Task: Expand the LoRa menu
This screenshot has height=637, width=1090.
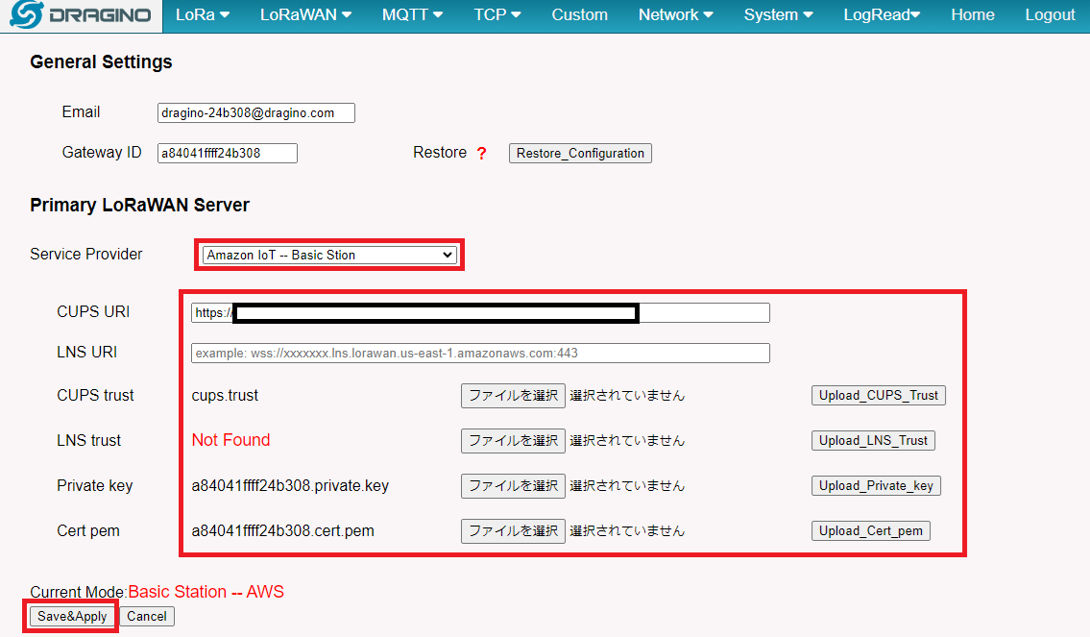Action: click(202, 15)
